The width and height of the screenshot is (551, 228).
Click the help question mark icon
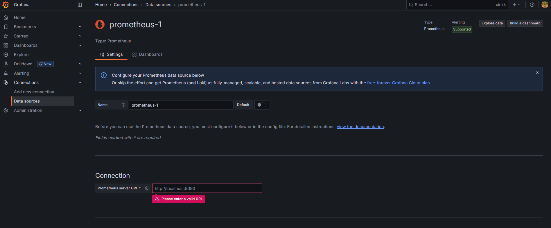coord(532,5)
